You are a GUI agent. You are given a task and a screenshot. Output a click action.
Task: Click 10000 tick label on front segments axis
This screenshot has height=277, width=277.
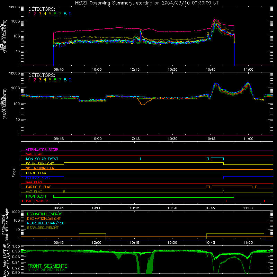pos(15,7)
